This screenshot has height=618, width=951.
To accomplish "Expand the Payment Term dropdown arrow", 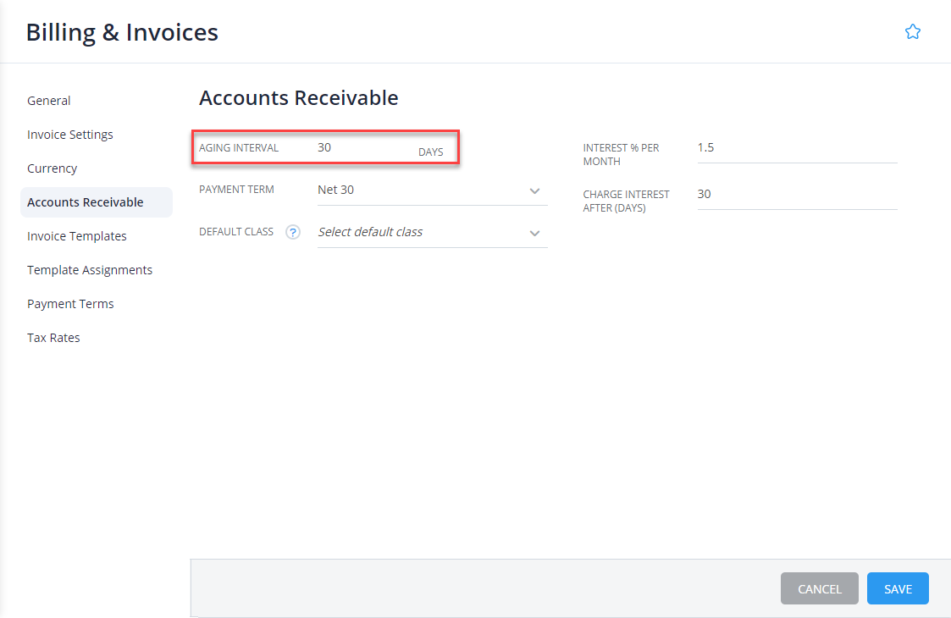I will pos(534,191).
